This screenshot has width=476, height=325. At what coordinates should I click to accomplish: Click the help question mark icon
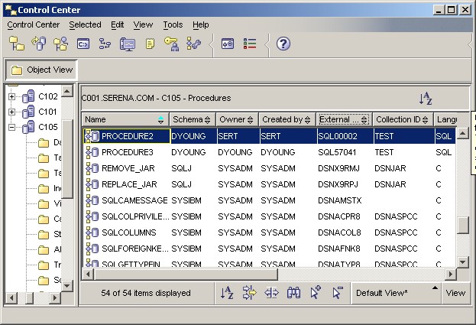pyautogui.click(x=283, y=44)
